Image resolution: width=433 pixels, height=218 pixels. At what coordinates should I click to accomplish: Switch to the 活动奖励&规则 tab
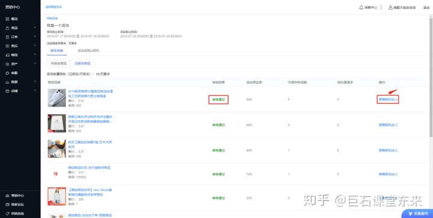(x=88, y=50)
